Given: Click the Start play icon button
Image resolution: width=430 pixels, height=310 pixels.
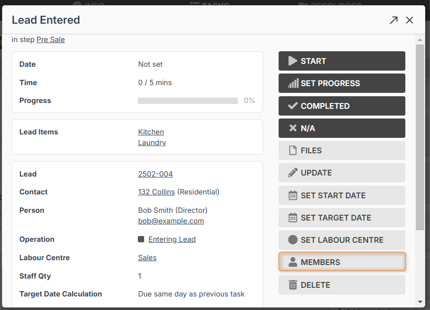Looking at the screenshot, I should 341,61.
